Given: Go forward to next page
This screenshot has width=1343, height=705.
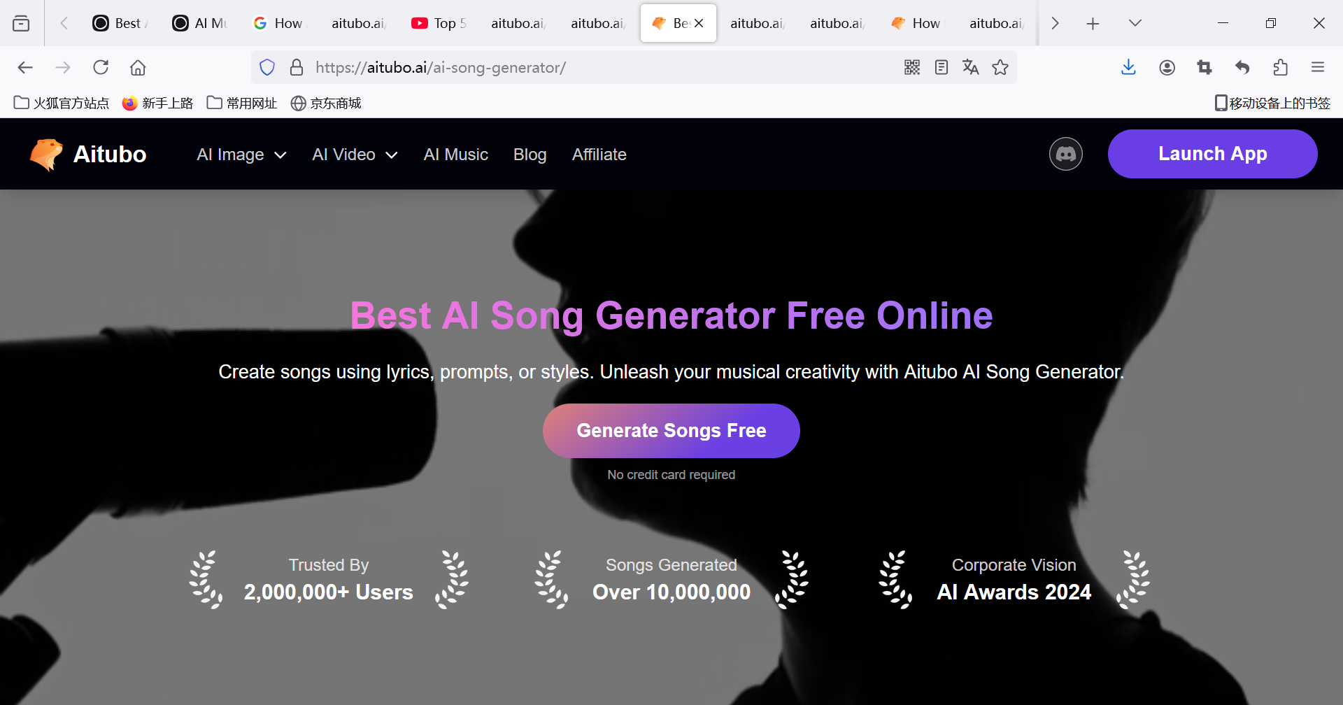Looking at the screenshot, I should [63, 67].
